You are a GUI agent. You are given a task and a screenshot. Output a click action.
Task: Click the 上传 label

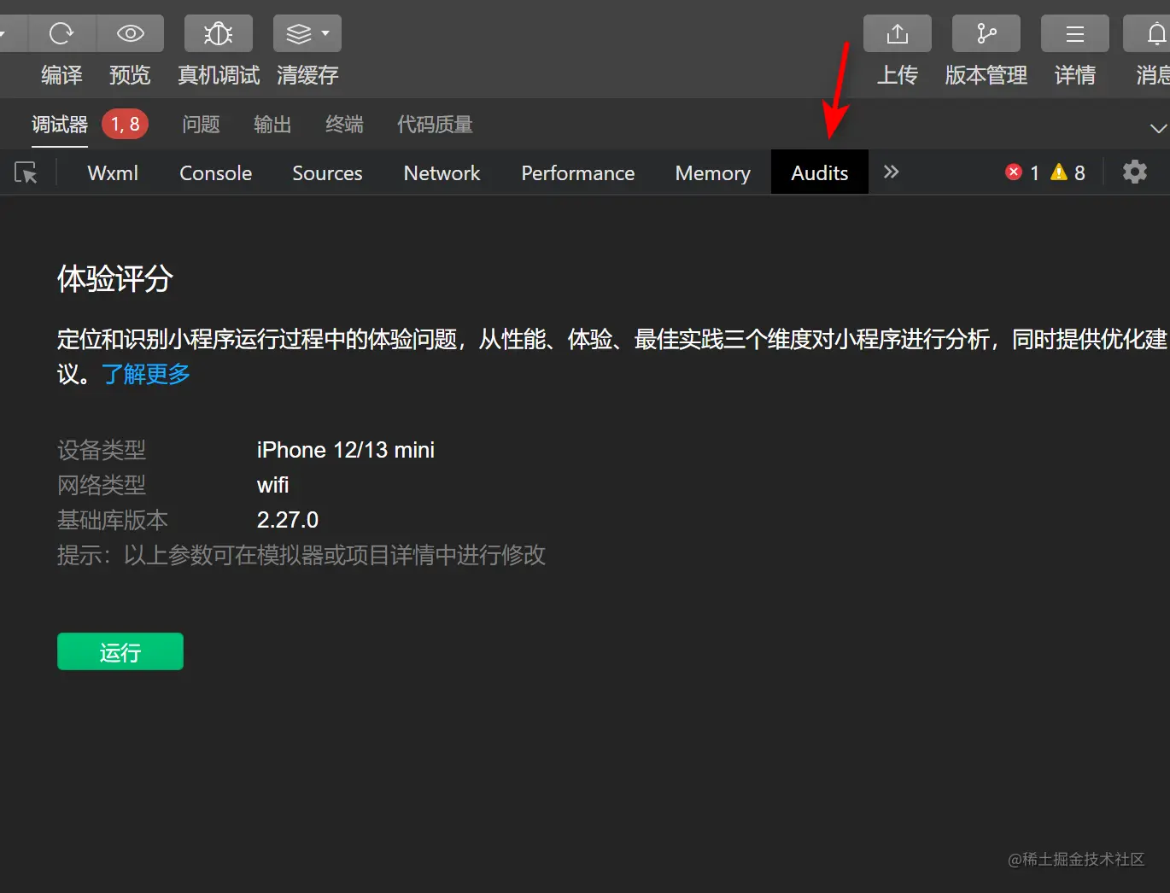click(898, 75)
